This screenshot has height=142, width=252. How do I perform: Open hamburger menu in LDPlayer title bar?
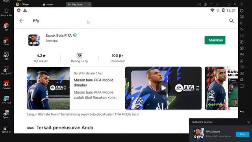211,4
